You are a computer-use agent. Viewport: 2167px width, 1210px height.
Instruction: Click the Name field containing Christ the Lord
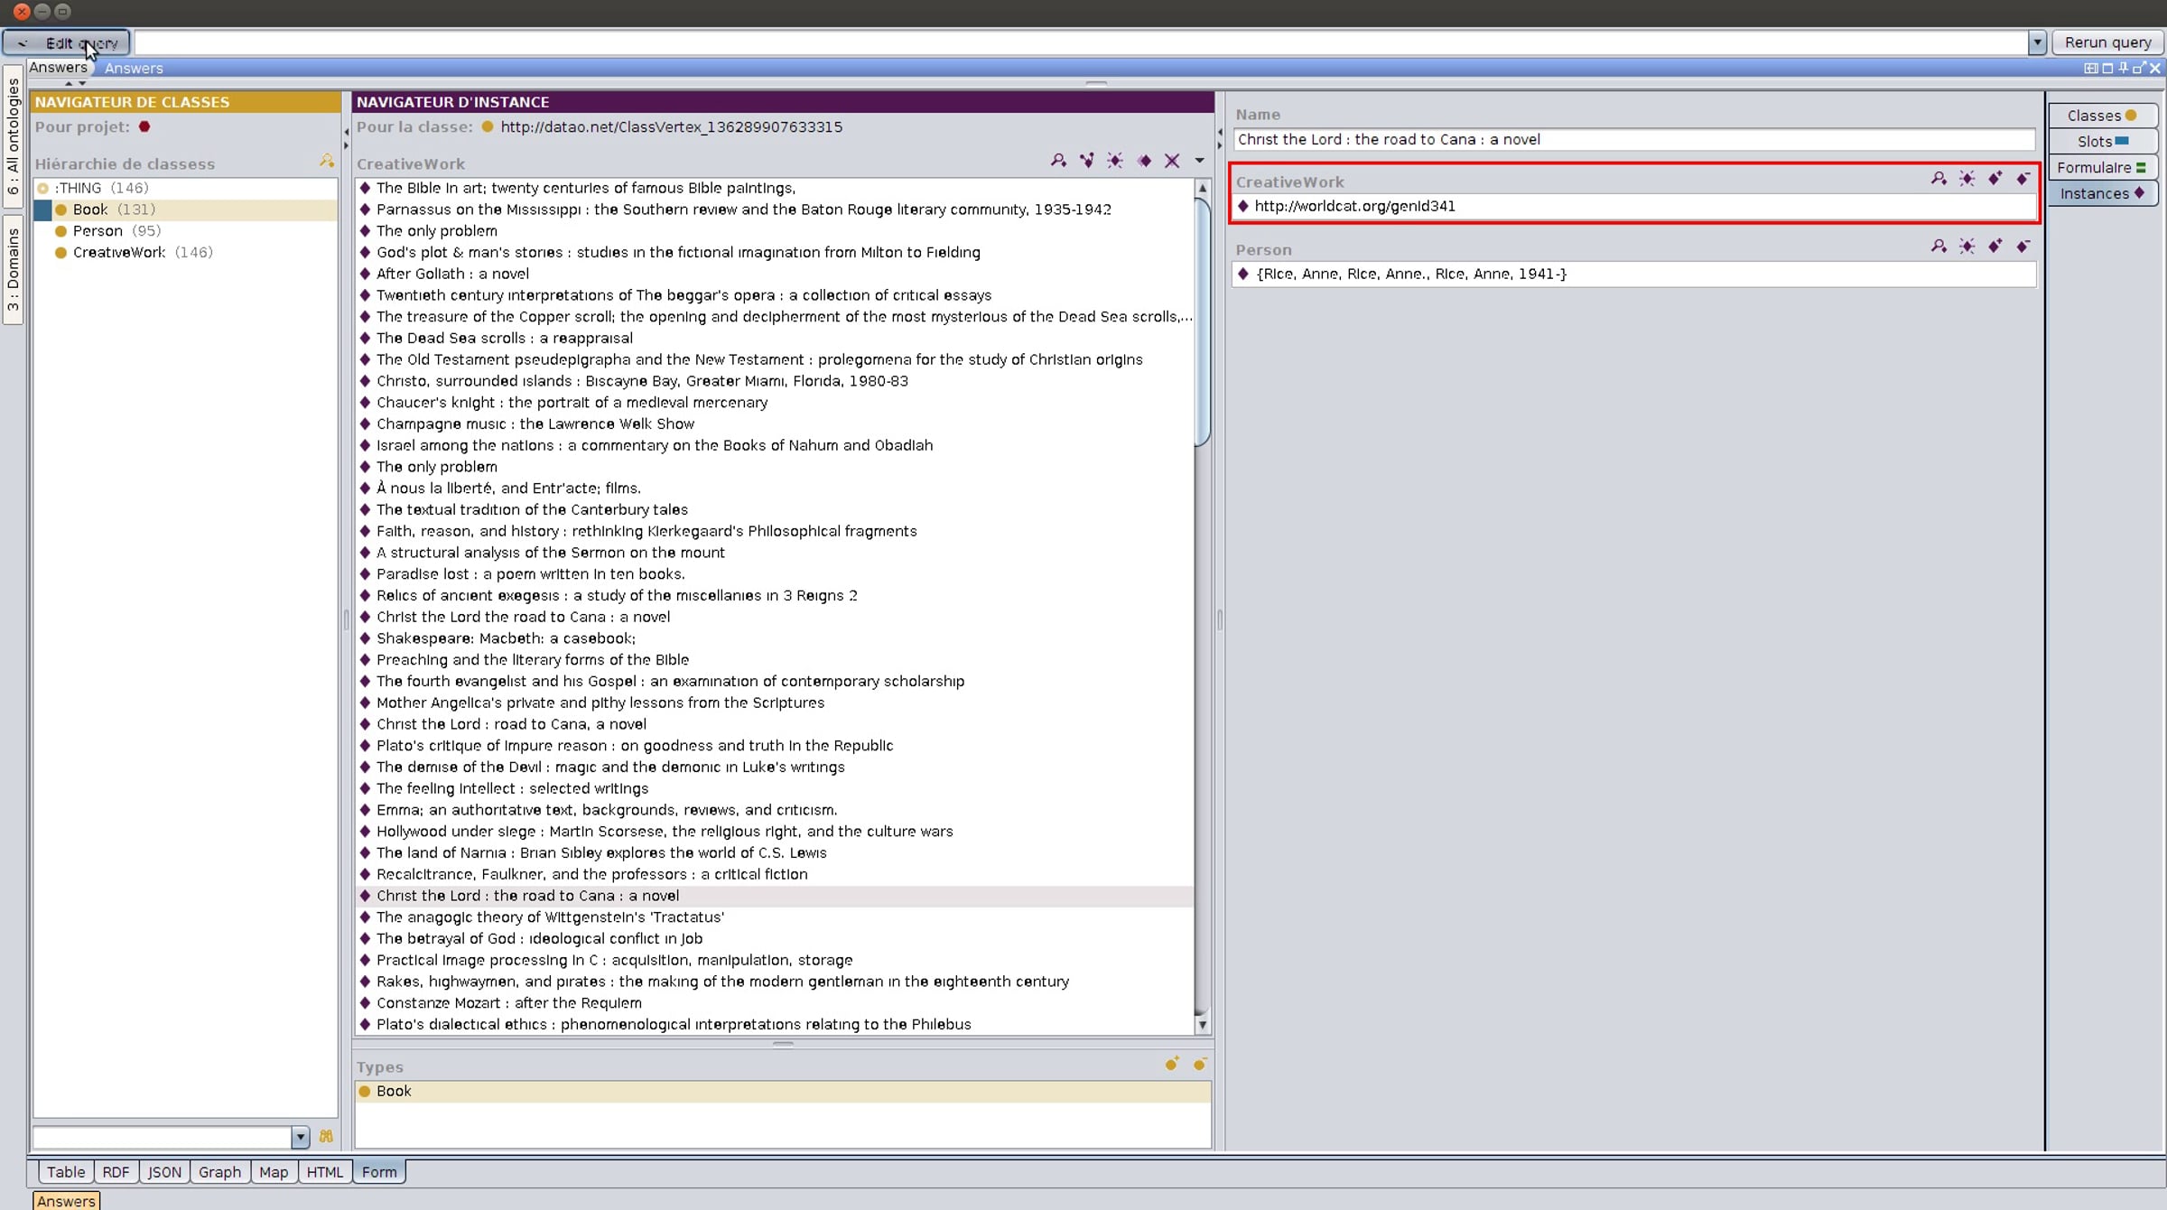point(1633,140)
